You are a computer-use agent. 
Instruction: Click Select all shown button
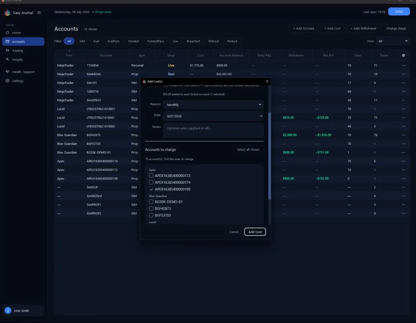(x=248, y=150)
